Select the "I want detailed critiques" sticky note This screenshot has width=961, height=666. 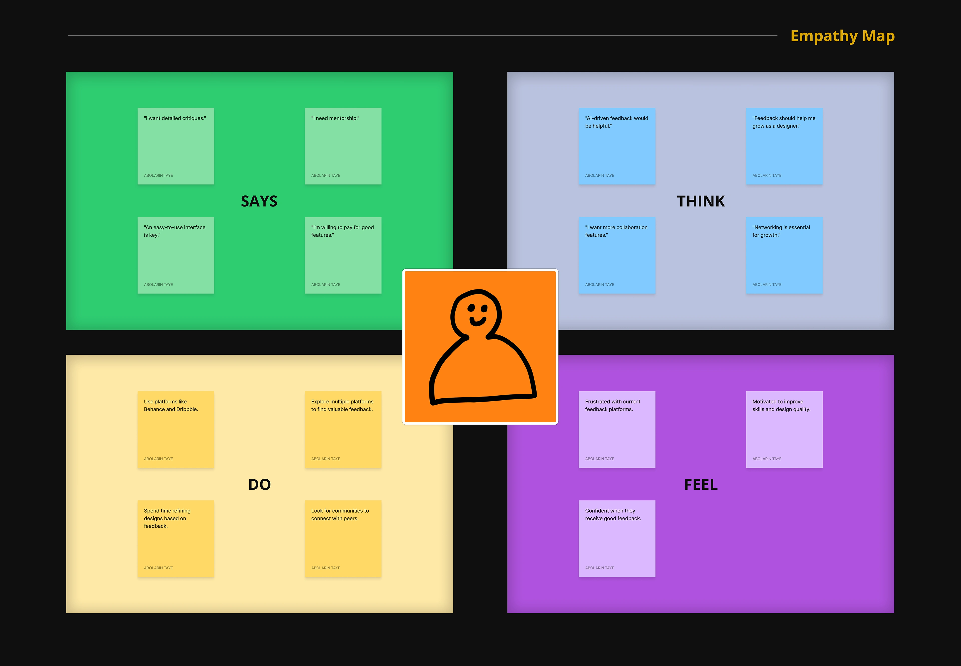[176, 146]
